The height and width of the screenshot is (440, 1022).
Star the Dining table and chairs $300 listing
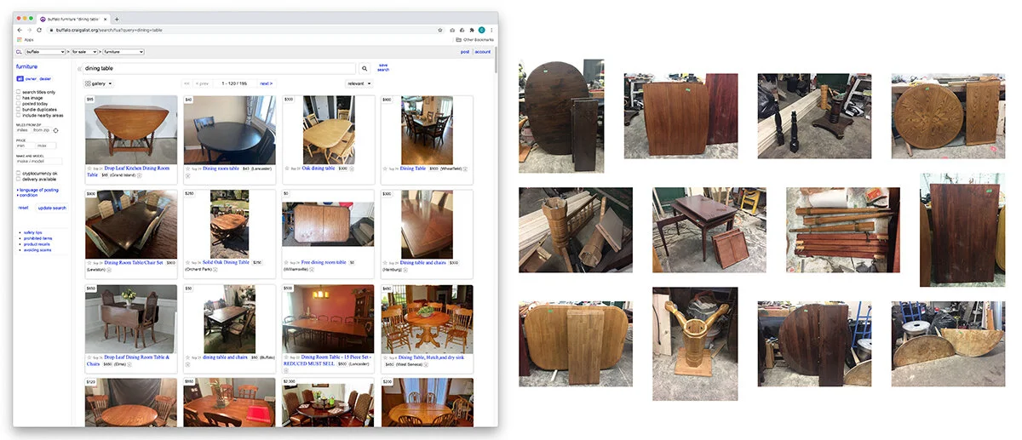click(x=385, y=262)
